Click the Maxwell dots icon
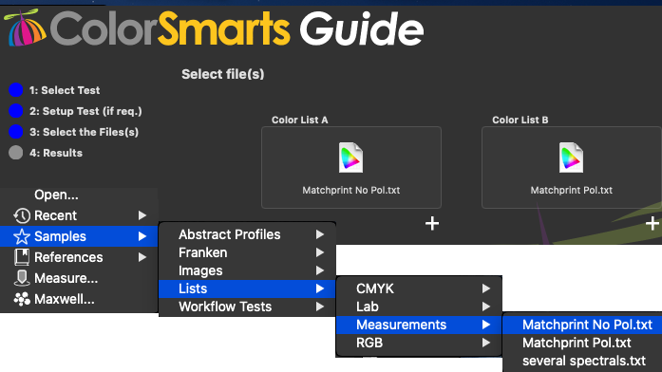662x372 pixels. point(22,299)
